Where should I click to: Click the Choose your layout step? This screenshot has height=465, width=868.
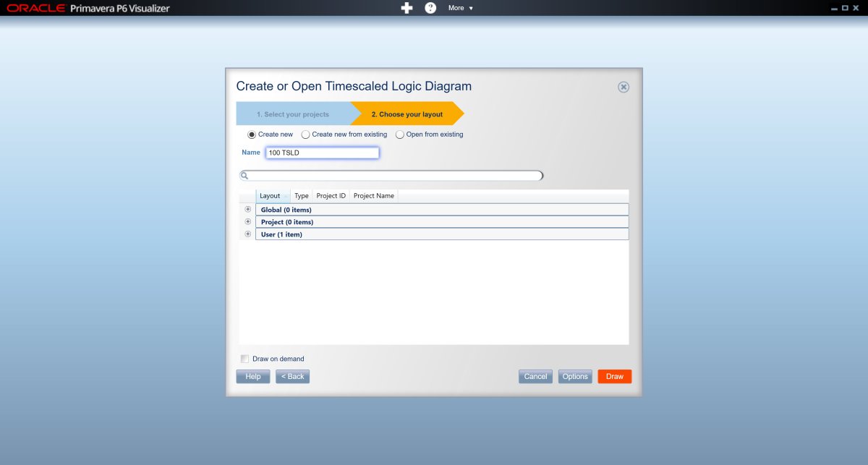(x=407, y=114)
